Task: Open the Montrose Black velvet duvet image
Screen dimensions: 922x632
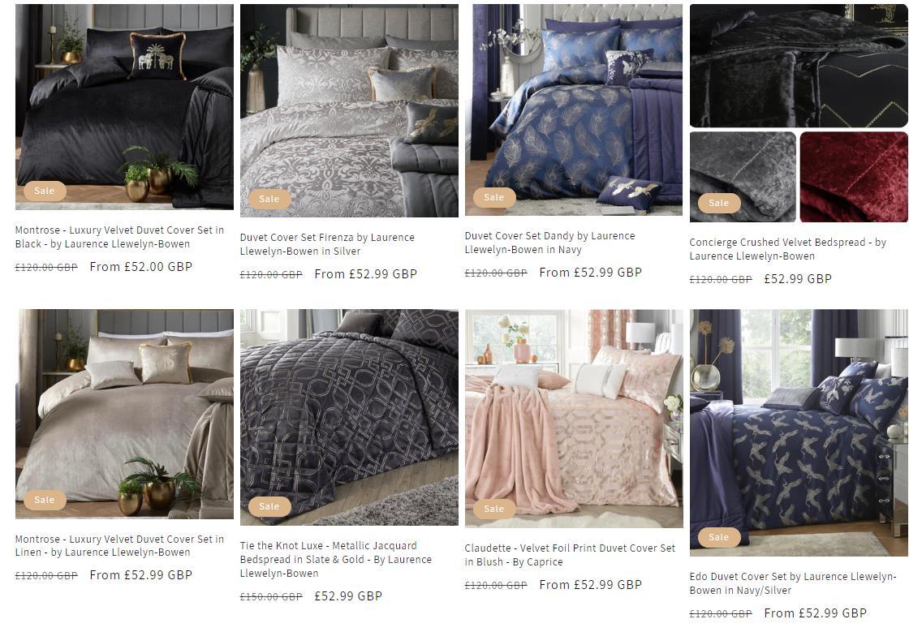Action: click(x=124, y=107)
